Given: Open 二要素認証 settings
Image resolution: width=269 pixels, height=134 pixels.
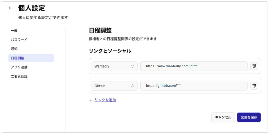Looking at the screenshot, I should (19, 76).
